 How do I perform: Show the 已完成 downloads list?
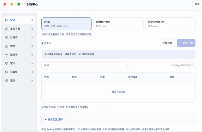point(19,37)
